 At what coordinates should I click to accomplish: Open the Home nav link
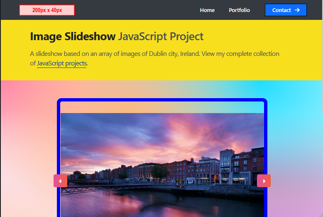(207, 10)
